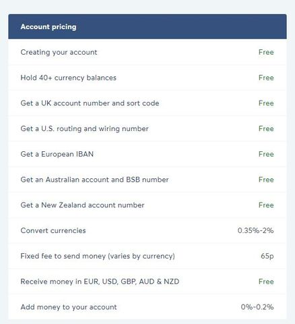Image resolution: width=295 pixels, height=324 pixels.
Task: Select the Get a European IBAN row
Action: (147, 154)
